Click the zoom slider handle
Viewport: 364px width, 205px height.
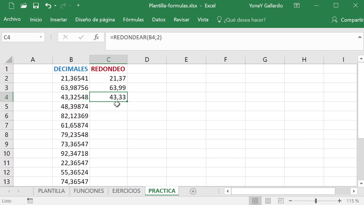tap(316, 201)
